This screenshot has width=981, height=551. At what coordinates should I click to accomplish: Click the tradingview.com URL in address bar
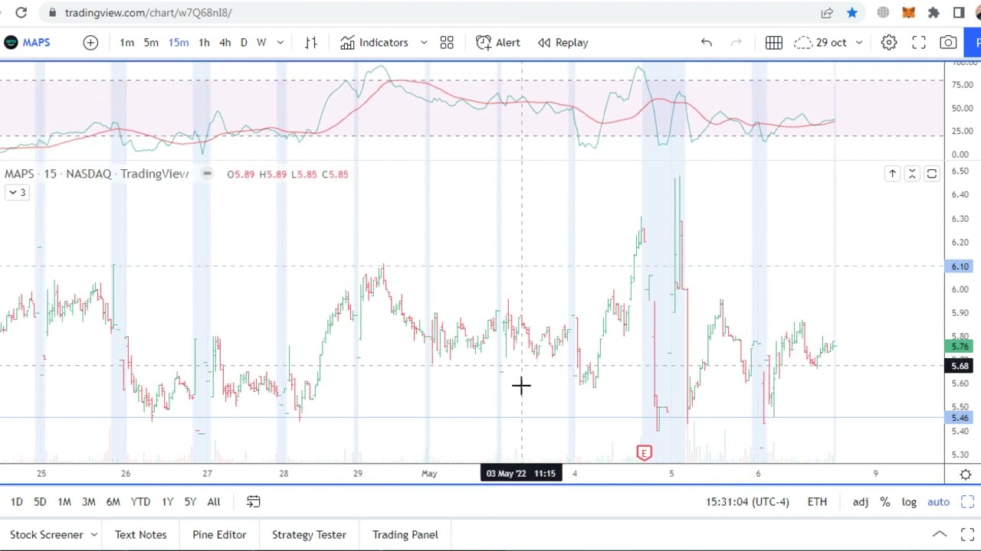click(x=148, y=12)
